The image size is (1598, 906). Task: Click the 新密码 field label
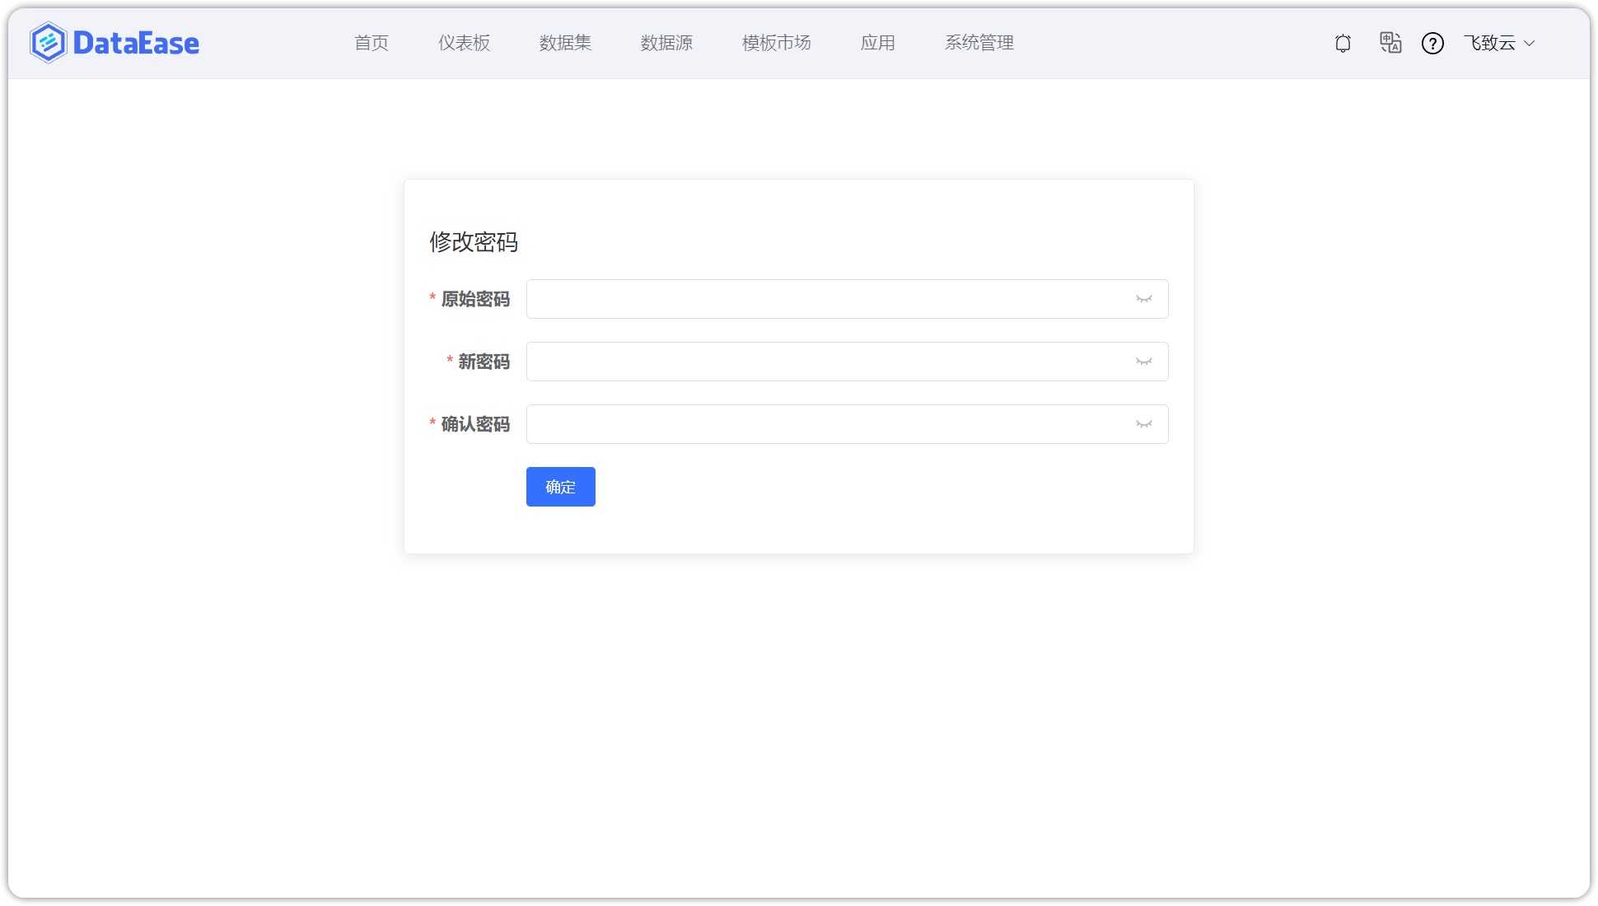click(484, 362)
